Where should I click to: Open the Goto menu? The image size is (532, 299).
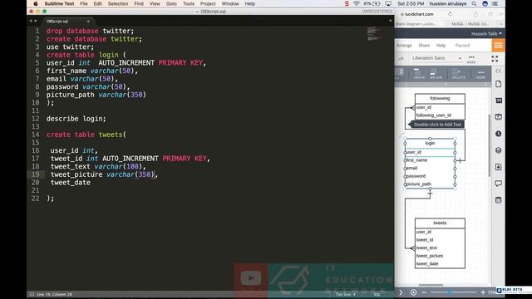click(171, 3)
